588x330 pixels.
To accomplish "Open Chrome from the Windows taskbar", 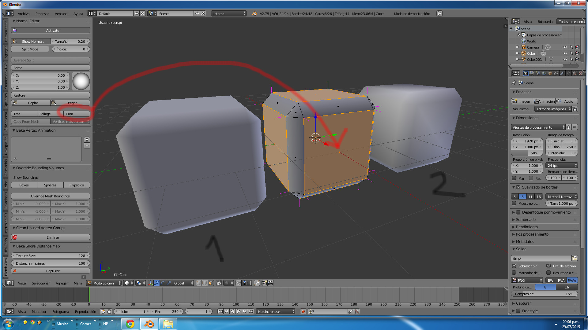I will pos(130,324).
